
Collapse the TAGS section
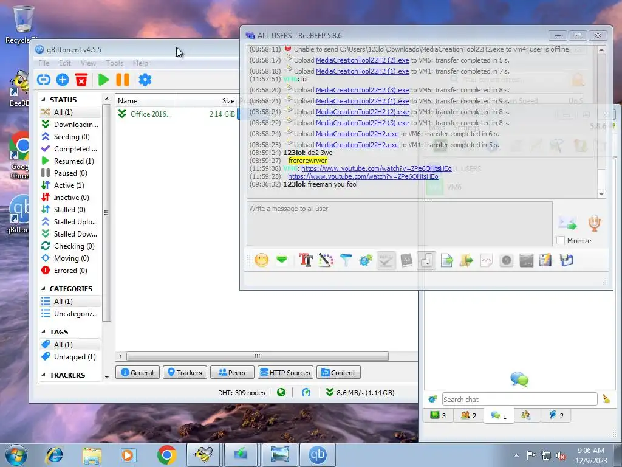pyautogui.click(x=43, y=332)
